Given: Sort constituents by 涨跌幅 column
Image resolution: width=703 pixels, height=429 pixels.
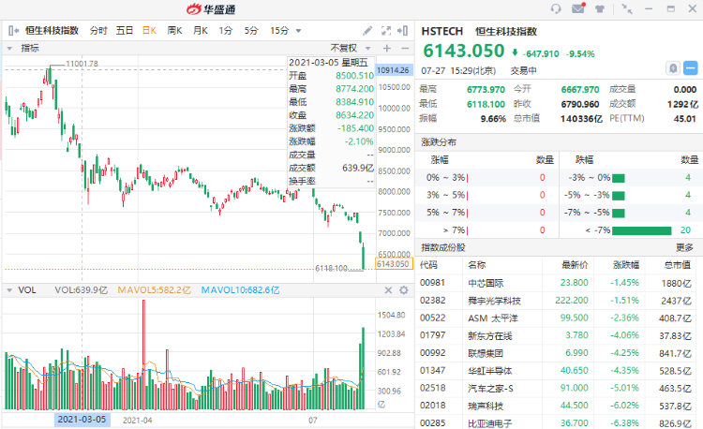Looking at the screenshot, I should point(626,265).
